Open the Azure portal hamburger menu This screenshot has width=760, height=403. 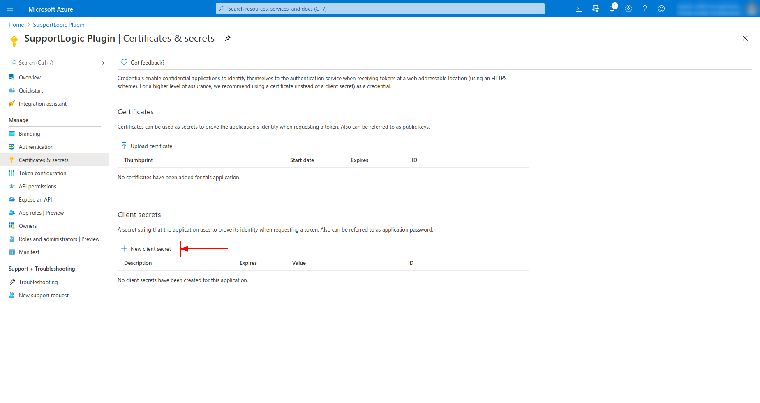[10, 9]
